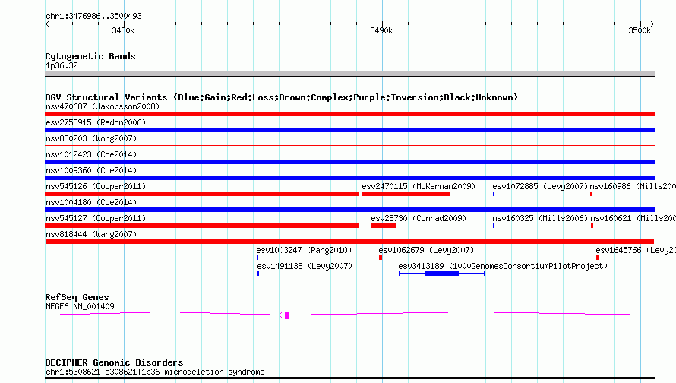The width and height of the screenshot is (676, 383).
Task: Click the nsv545126 (Cooper2011) label
Action: (96, 186)
